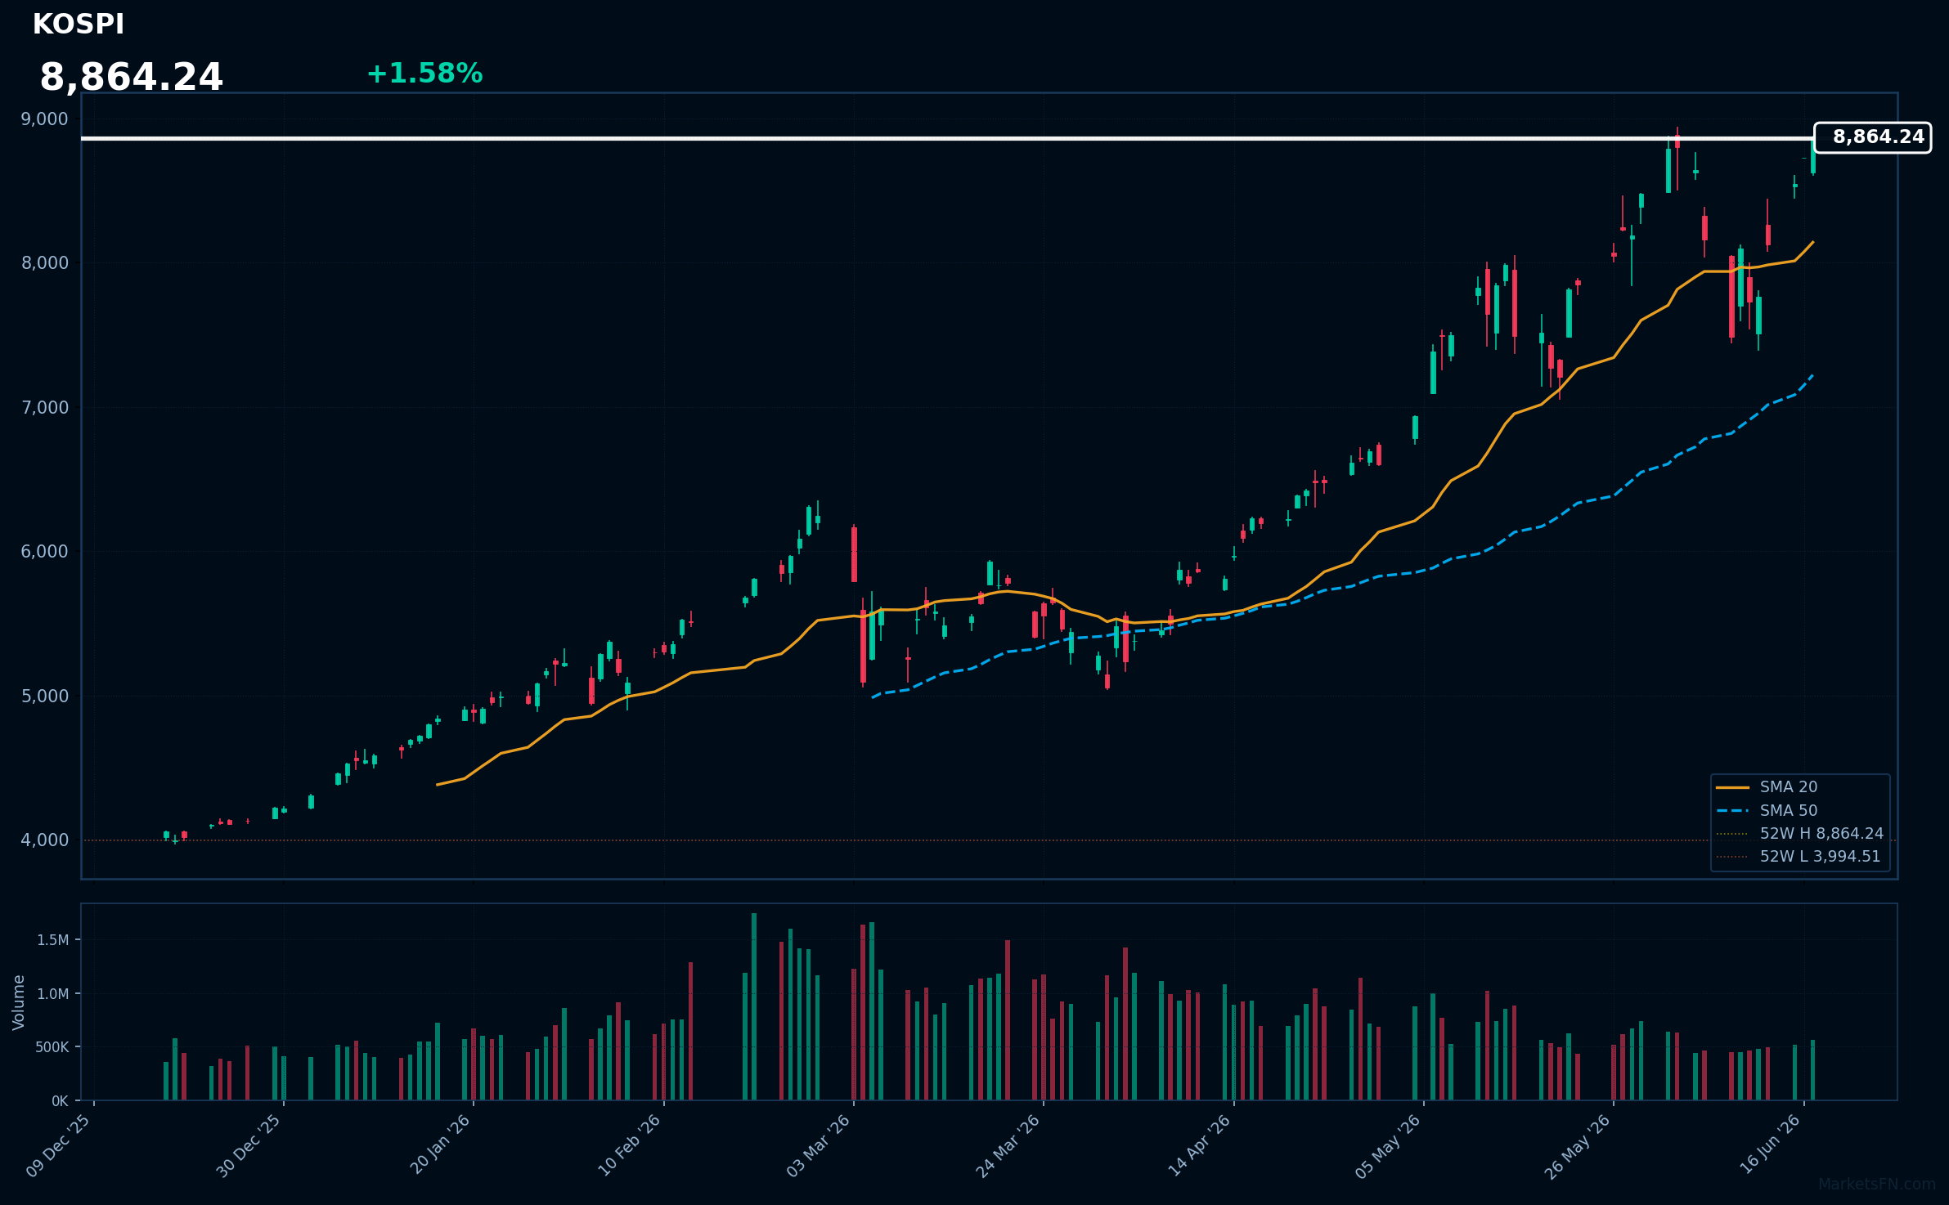Click the 9,000 price axis label
The width and height of the screenshot is (1949, 1205).
pos(45,119)
